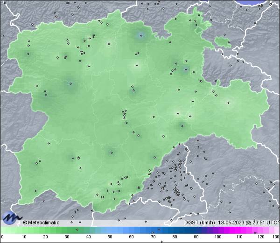Click the Meteoclimatic wave logo icon
280x243 pixels.
[x=12, y=218]
